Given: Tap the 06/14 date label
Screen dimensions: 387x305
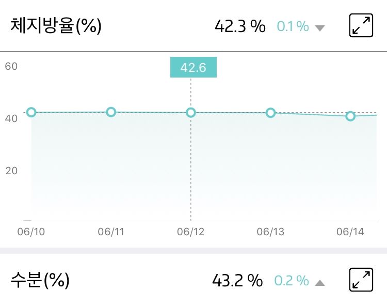Looking at the screenshot, I should (350, 232).
